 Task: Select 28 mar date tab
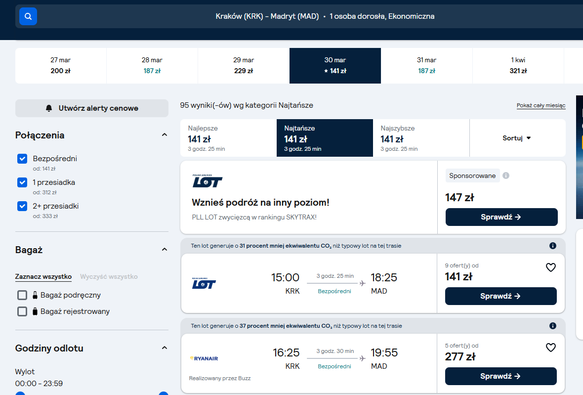tap(152, 65)
